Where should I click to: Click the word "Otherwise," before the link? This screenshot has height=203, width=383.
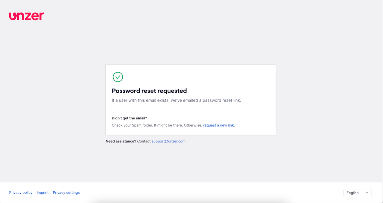click(x=193, y=125)
